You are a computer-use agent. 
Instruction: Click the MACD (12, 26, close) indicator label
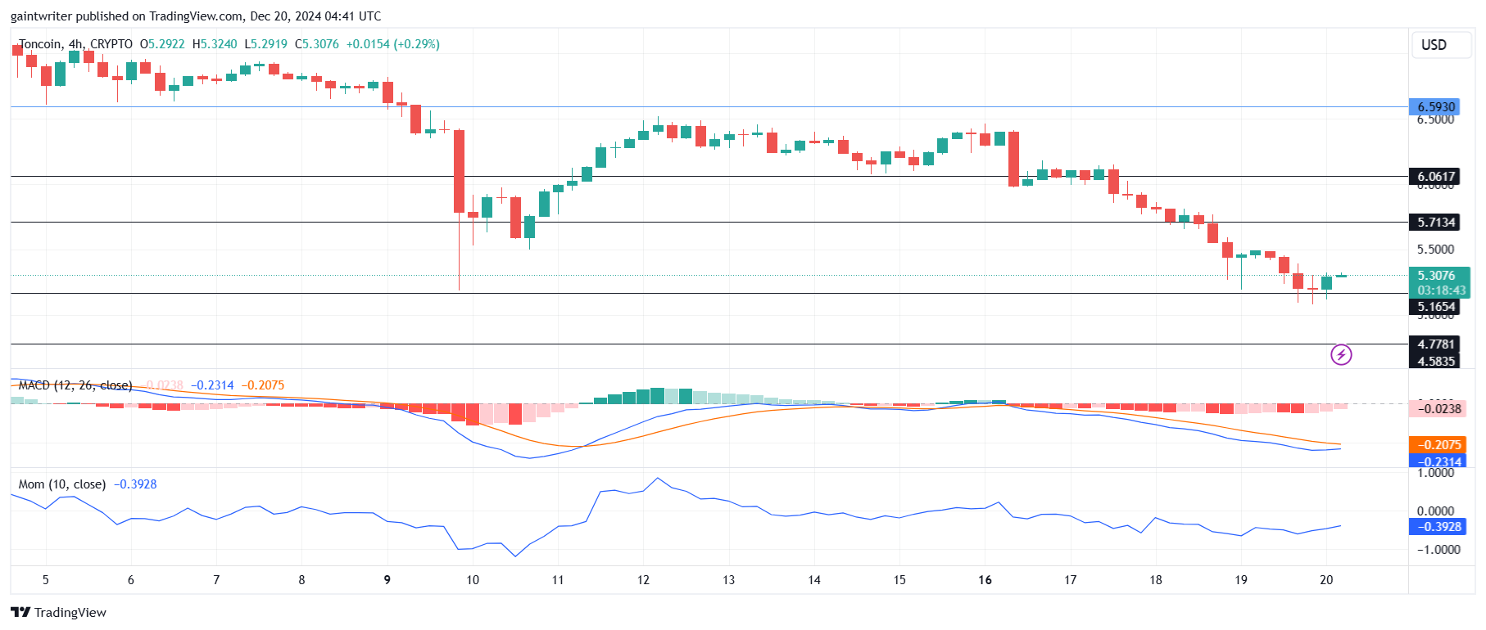75,385
